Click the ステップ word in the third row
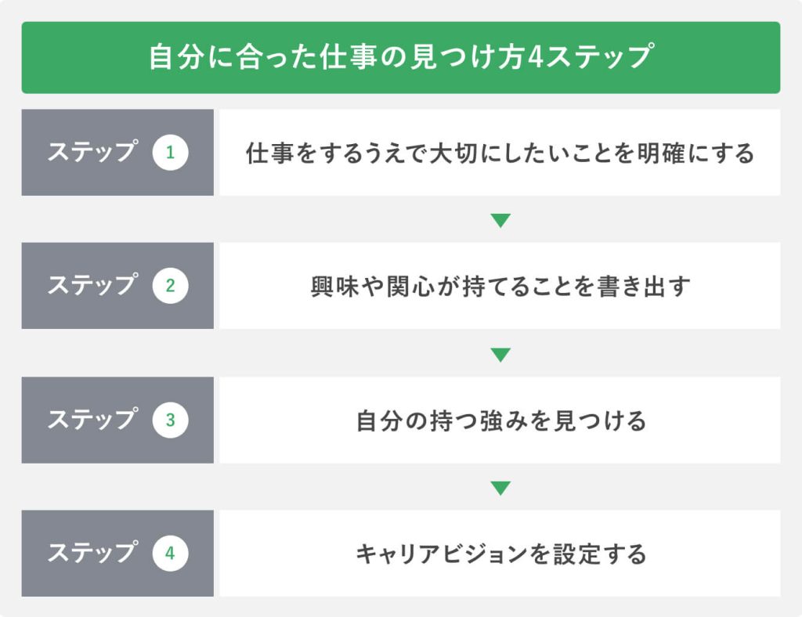The width and height of the screenshot is (802, 617). [x=92, y=419]
